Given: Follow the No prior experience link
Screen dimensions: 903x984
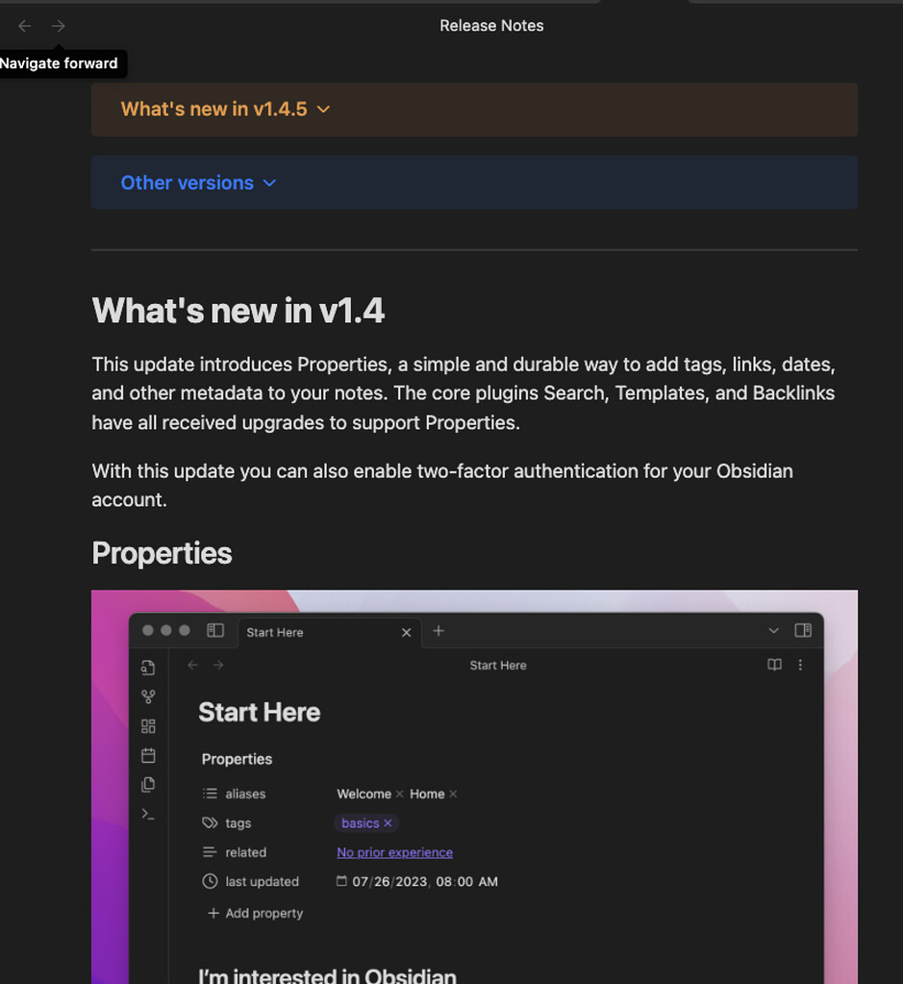Looking at the screenshot, I should (394, 852).
